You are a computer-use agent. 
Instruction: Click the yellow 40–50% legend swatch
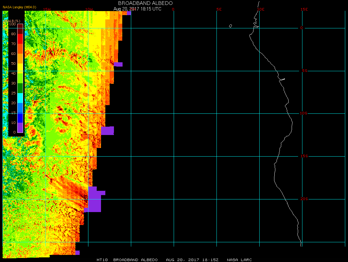(x=20, y=68)
